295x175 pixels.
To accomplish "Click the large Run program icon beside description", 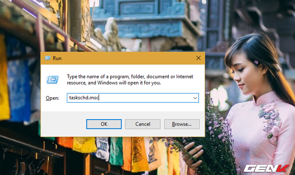I will click(x=53, y=80).
